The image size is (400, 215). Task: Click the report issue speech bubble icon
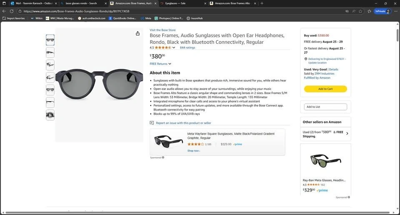coord(152,123)
